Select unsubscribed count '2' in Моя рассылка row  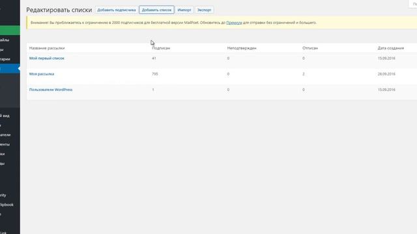coord(304,74)
